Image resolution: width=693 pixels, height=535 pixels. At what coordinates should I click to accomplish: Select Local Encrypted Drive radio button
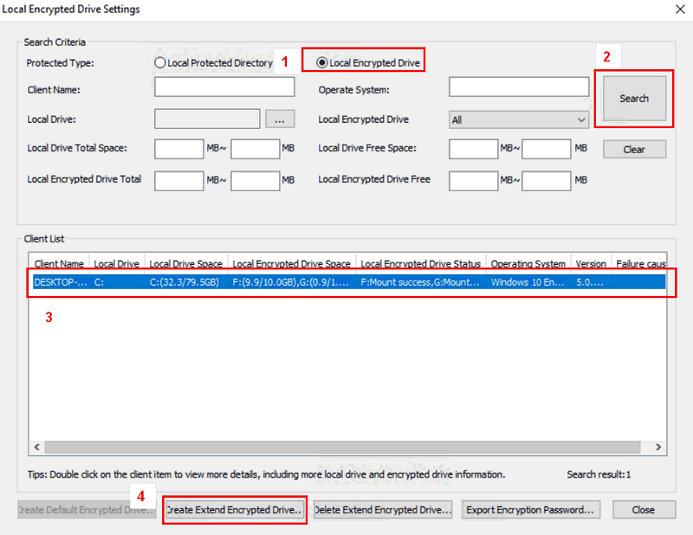pos(322,63)
